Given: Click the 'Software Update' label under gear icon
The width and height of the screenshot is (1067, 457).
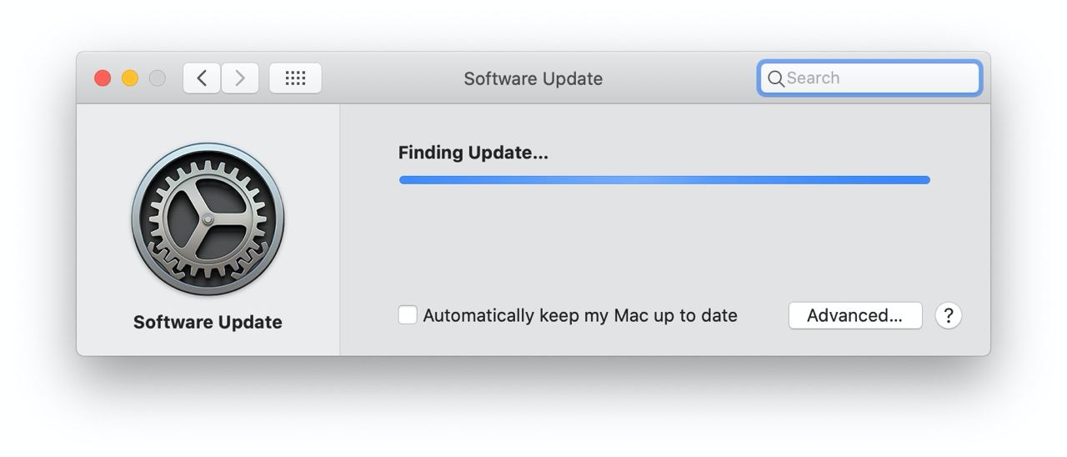Looking at the screenshot, I should click(x=208, y=322).
